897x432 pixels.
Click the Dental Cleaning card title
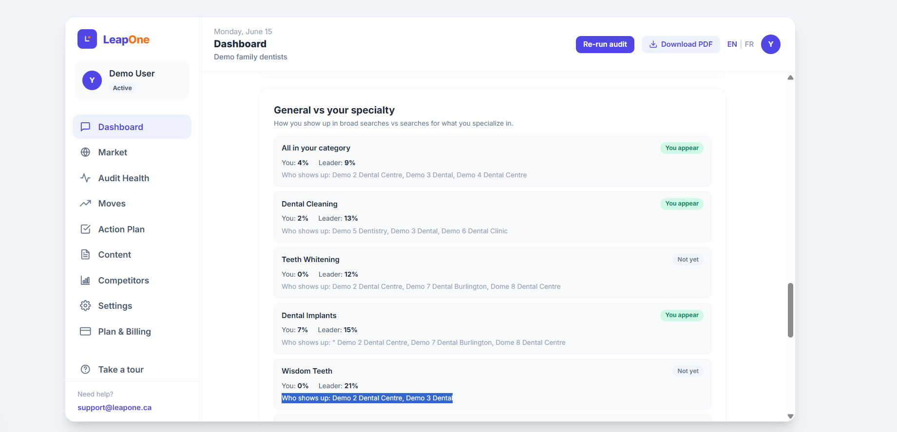click(309, 204)
